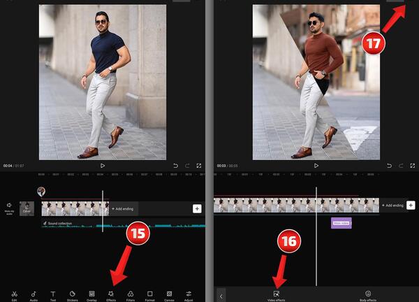Select the Text tool in left editor
Image resolution: width=419 pixels, height=302 pixels.
pyautogui.click(x=53, y=296)
